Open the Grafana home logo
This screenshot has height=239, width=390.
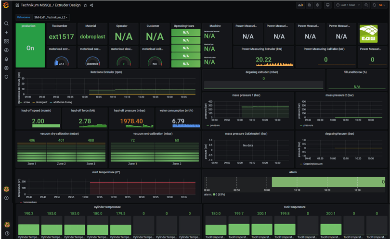pos(6,5)
